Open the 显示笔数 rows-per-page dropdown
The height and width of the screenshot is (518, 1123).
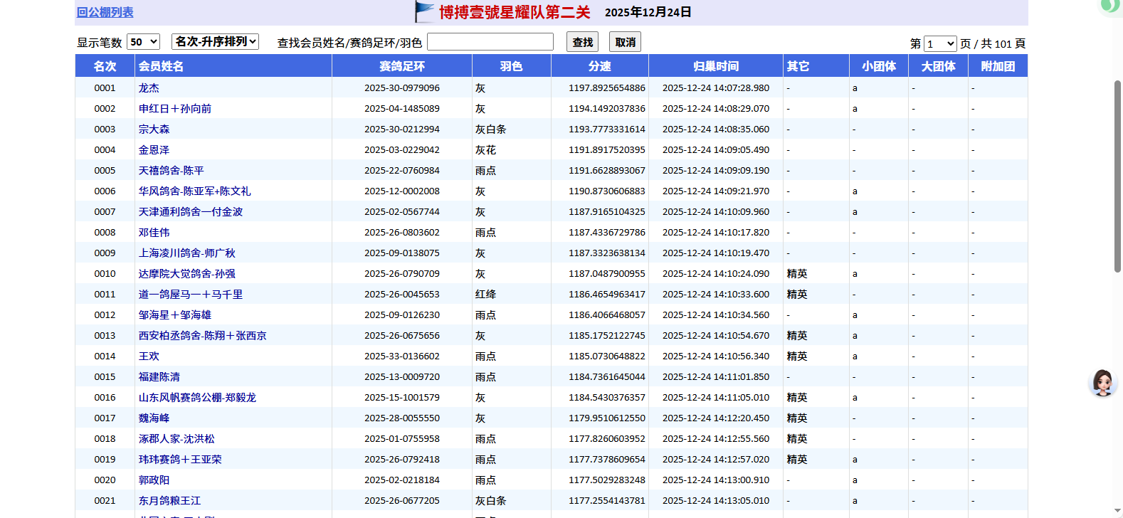coord(143,42)
